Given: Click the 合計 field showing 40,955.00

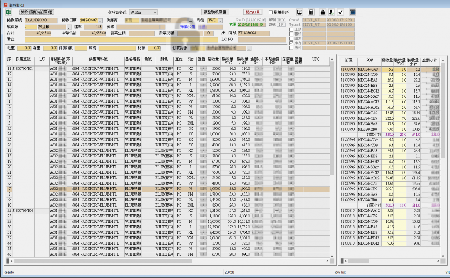Looking at the screenshot, I should 38,33.
